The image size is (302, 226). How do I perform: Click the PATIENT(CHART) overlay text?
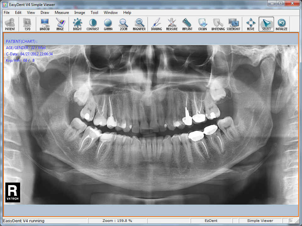22,42
